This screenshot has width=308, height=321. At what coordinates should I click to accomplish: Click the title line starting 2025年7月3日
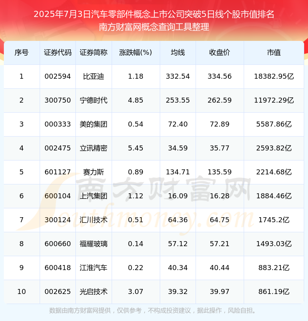(154, 14)
